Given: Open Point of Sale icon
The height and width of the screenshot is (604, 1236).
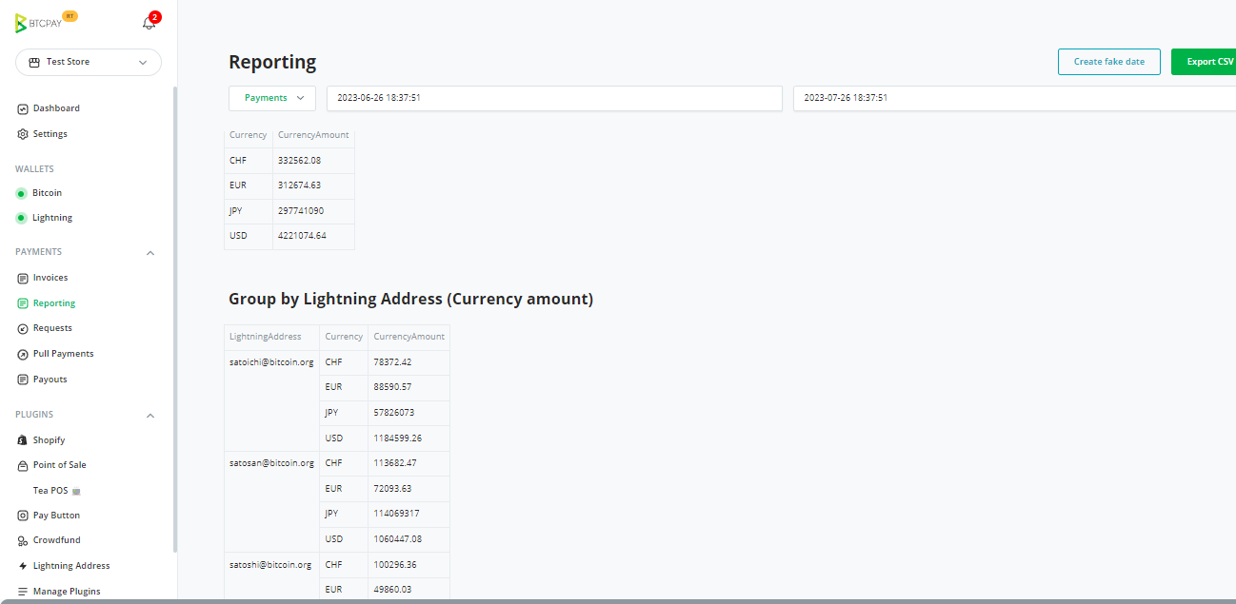Looking at the screenshot, I should point(23,465).
